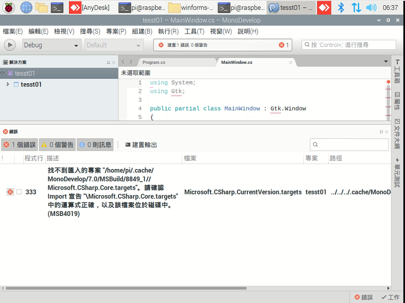The height and width of the screenshot is (303, 405).
Task: Switch to the [AnyDesk] taskbar window
Action: pyautogui.click(x=90, y=8)
